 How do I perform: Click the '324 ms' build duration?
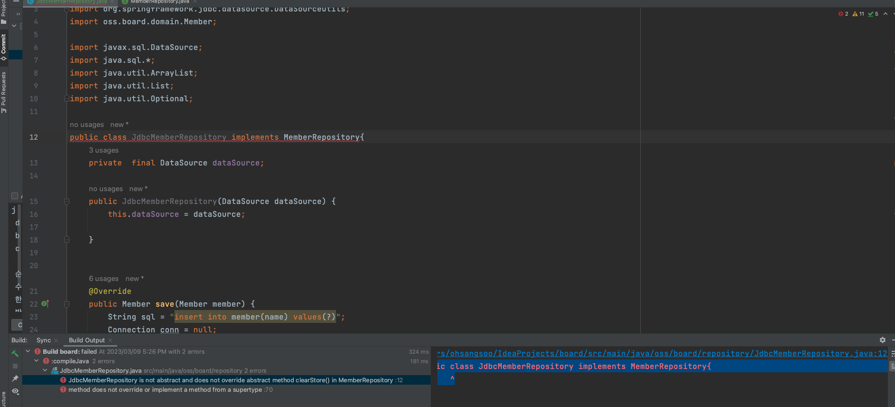click(418, 352)
